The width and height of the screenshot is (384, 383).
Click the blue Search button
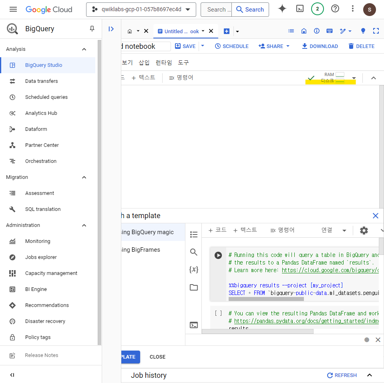point(250,10)
